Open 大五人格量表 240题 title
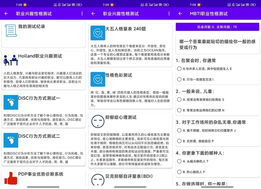This screenshot has height=189, width=261. click(126, 29)
